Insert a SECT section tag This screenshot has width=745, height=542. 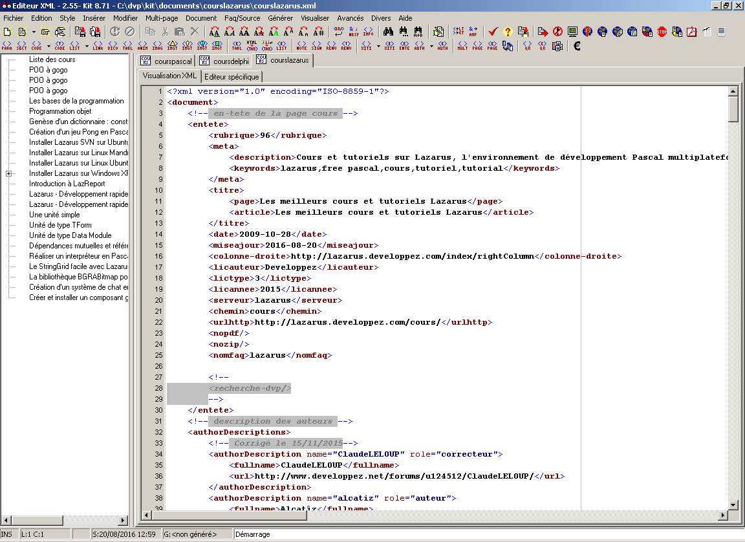pos(21,46)
